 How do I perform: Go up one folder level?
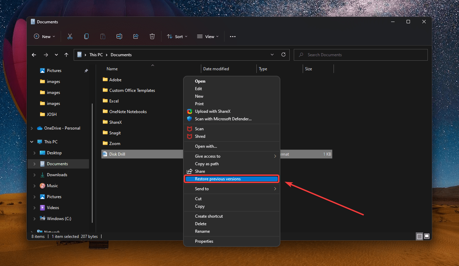click(67, 55)
